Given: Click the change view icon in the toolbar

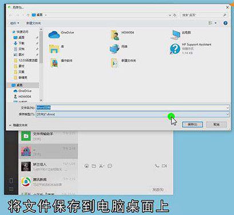Looking at the screenshot, I should pyautogui.click(x=211, y=23).
